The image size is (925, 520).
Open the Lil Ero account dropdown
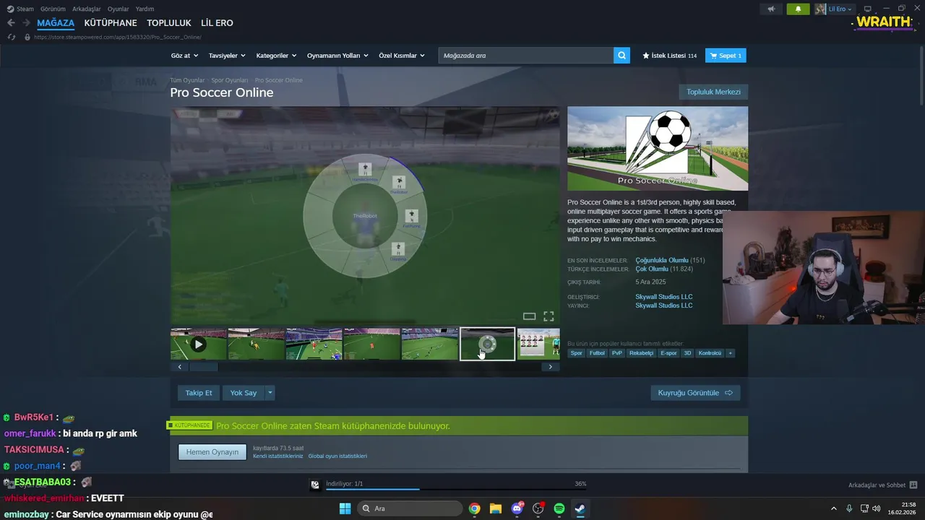[x=840, y=9]
